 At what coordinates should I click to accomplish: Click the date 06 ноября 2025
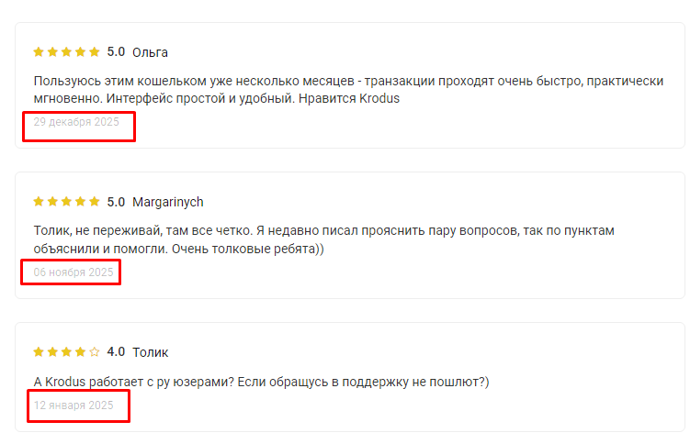[x=74, y=272]
